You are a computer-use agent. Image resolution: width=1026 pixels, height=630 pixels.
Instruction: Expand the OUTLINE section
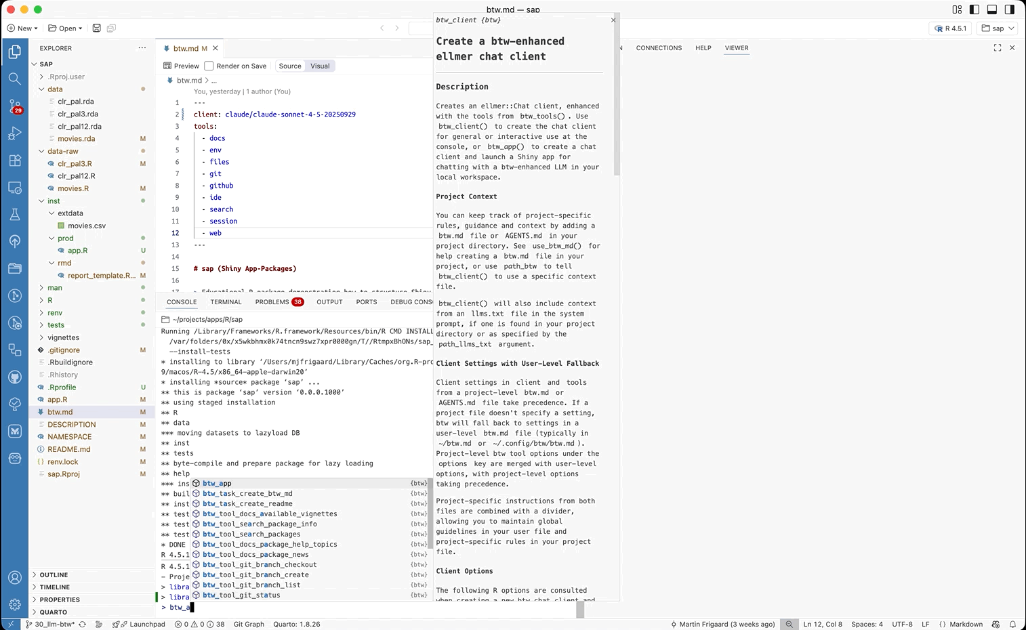coord(54,575)
